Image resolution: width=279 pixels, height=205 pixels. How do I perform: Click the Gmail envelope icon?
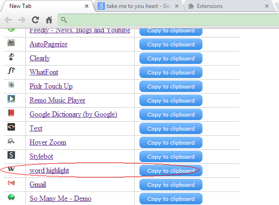(11, 183)
